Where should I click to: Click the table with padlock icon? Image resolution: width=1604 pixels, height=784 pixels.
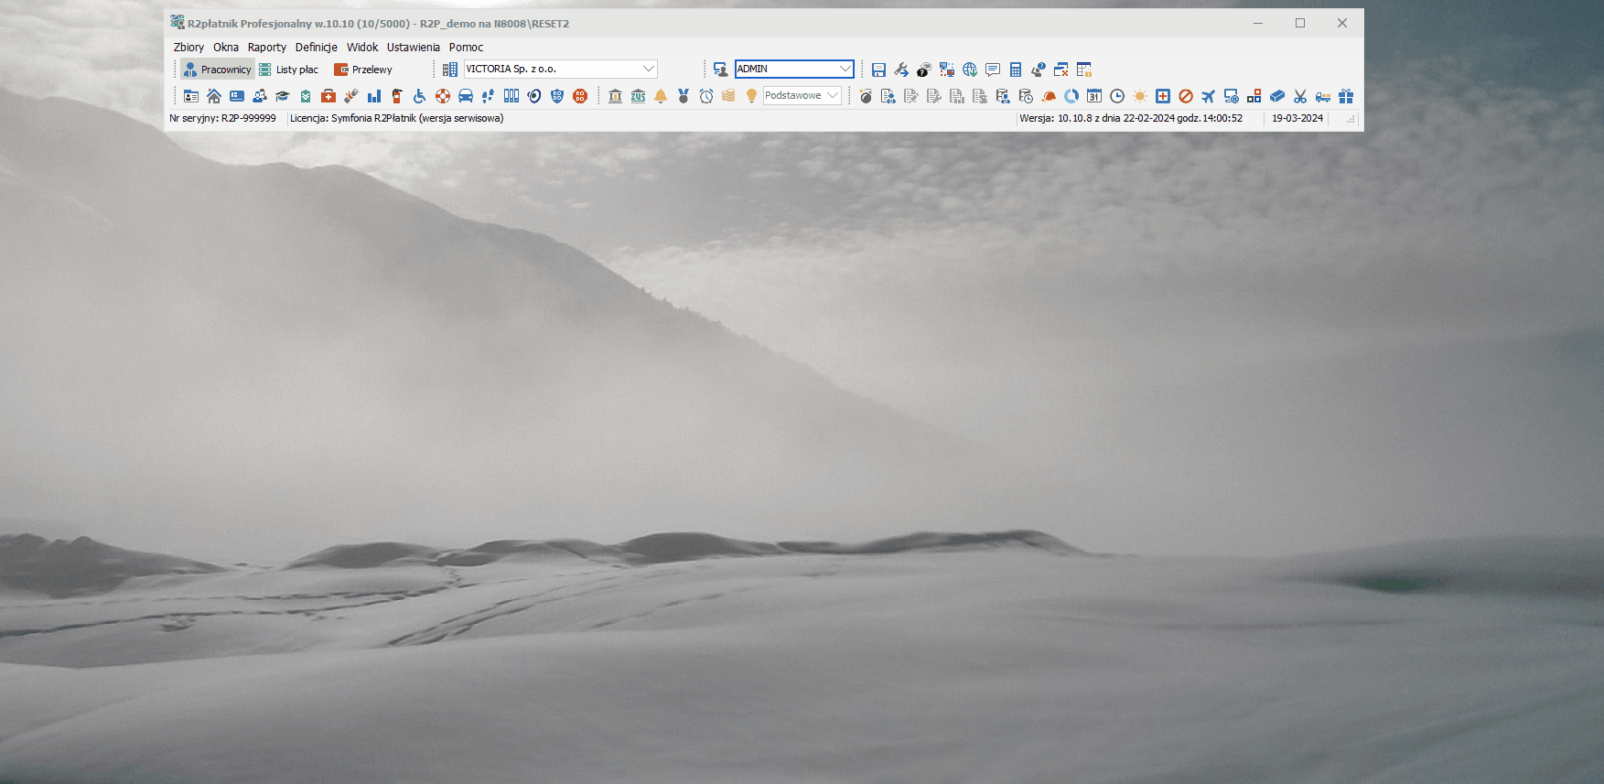pyautogui.click(x=1084, y=70)
